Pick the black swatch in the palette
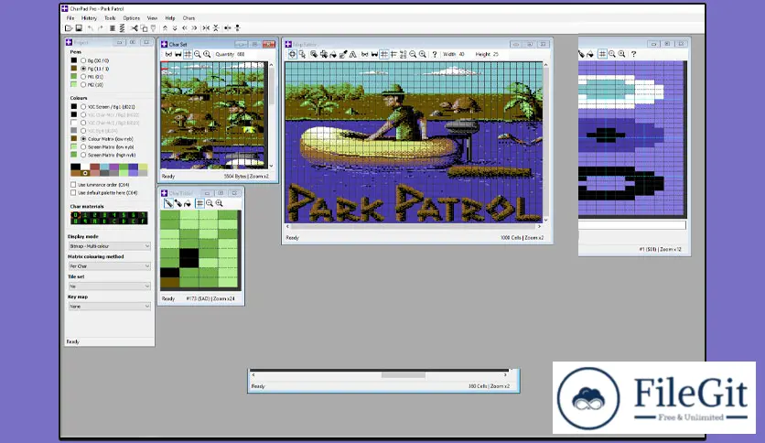 pyautogui.click(x=75, y=167)
